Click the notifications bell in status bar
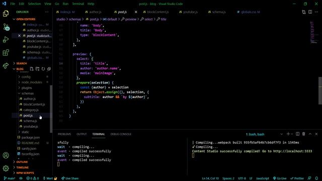Viewport: 322px width, 181px height. pyautogui.click(x=316, y=178)
